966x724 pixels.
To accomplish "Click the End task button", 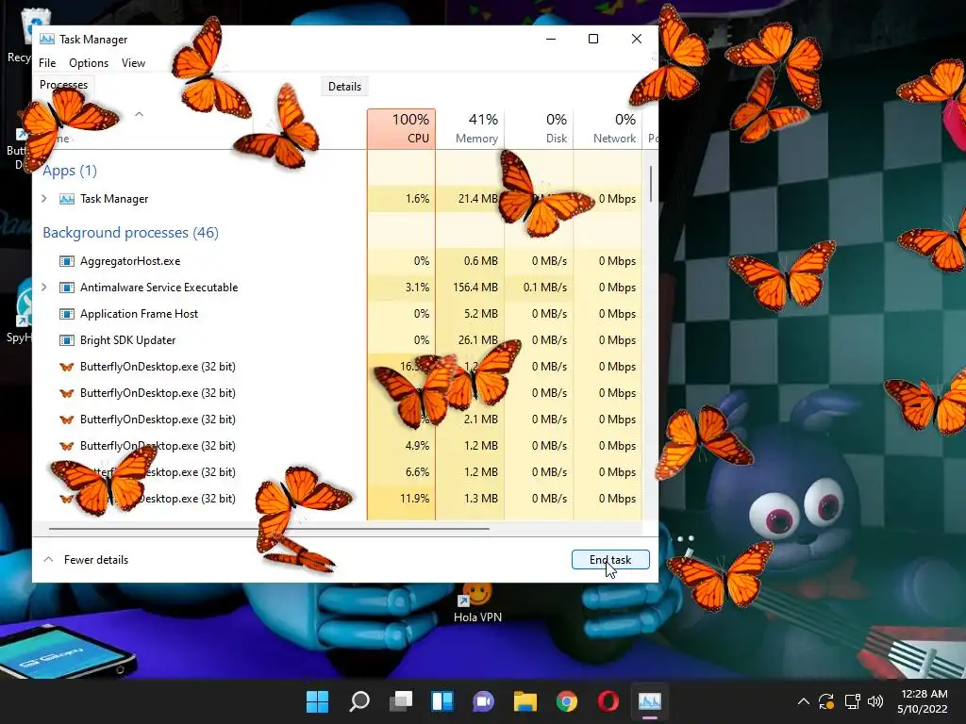I will [610, 560].
